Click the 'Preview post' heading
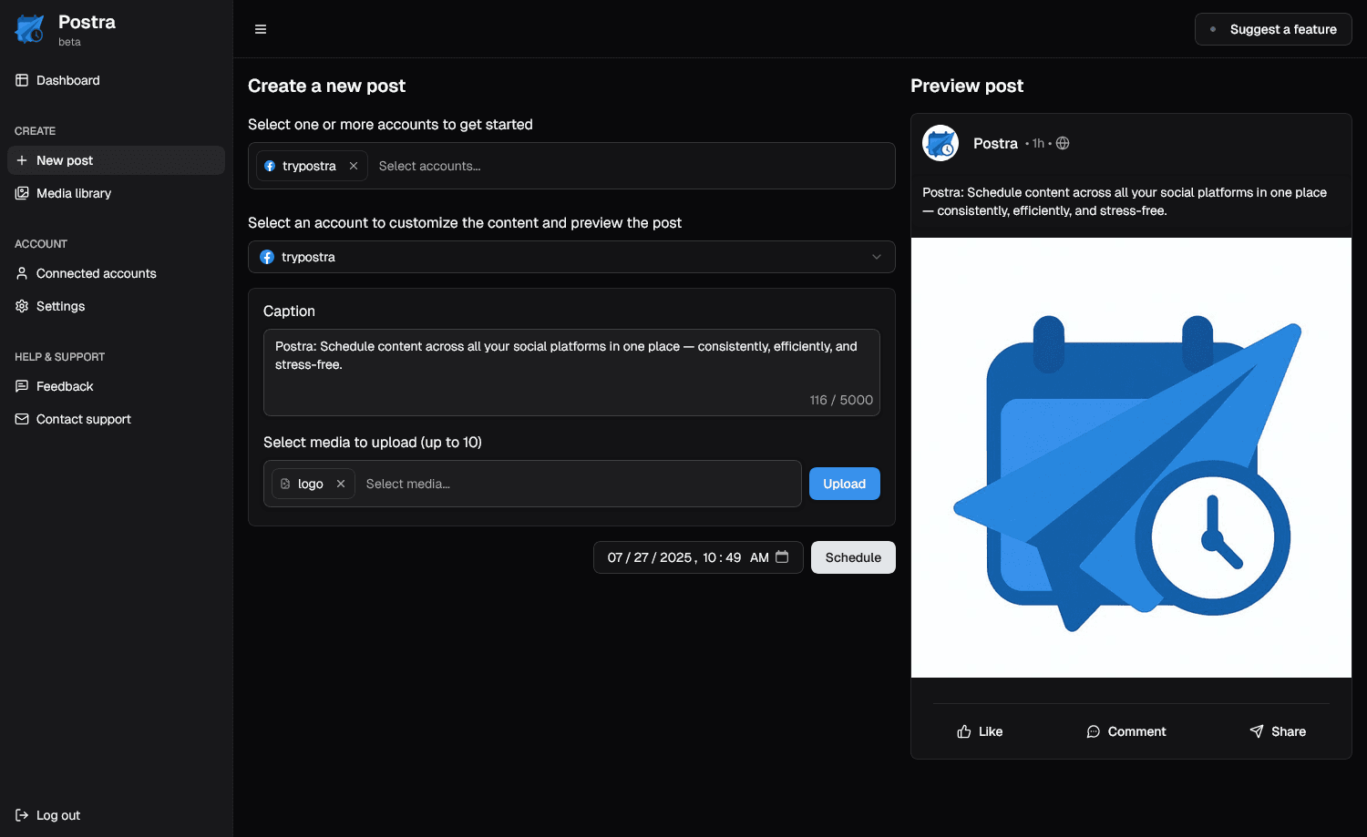1367x837 pixels. (x=967, y=86)
